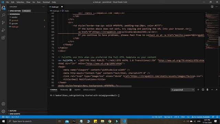Switch to the Output panel tab
The image size is (220, 124).
(77, 90)
